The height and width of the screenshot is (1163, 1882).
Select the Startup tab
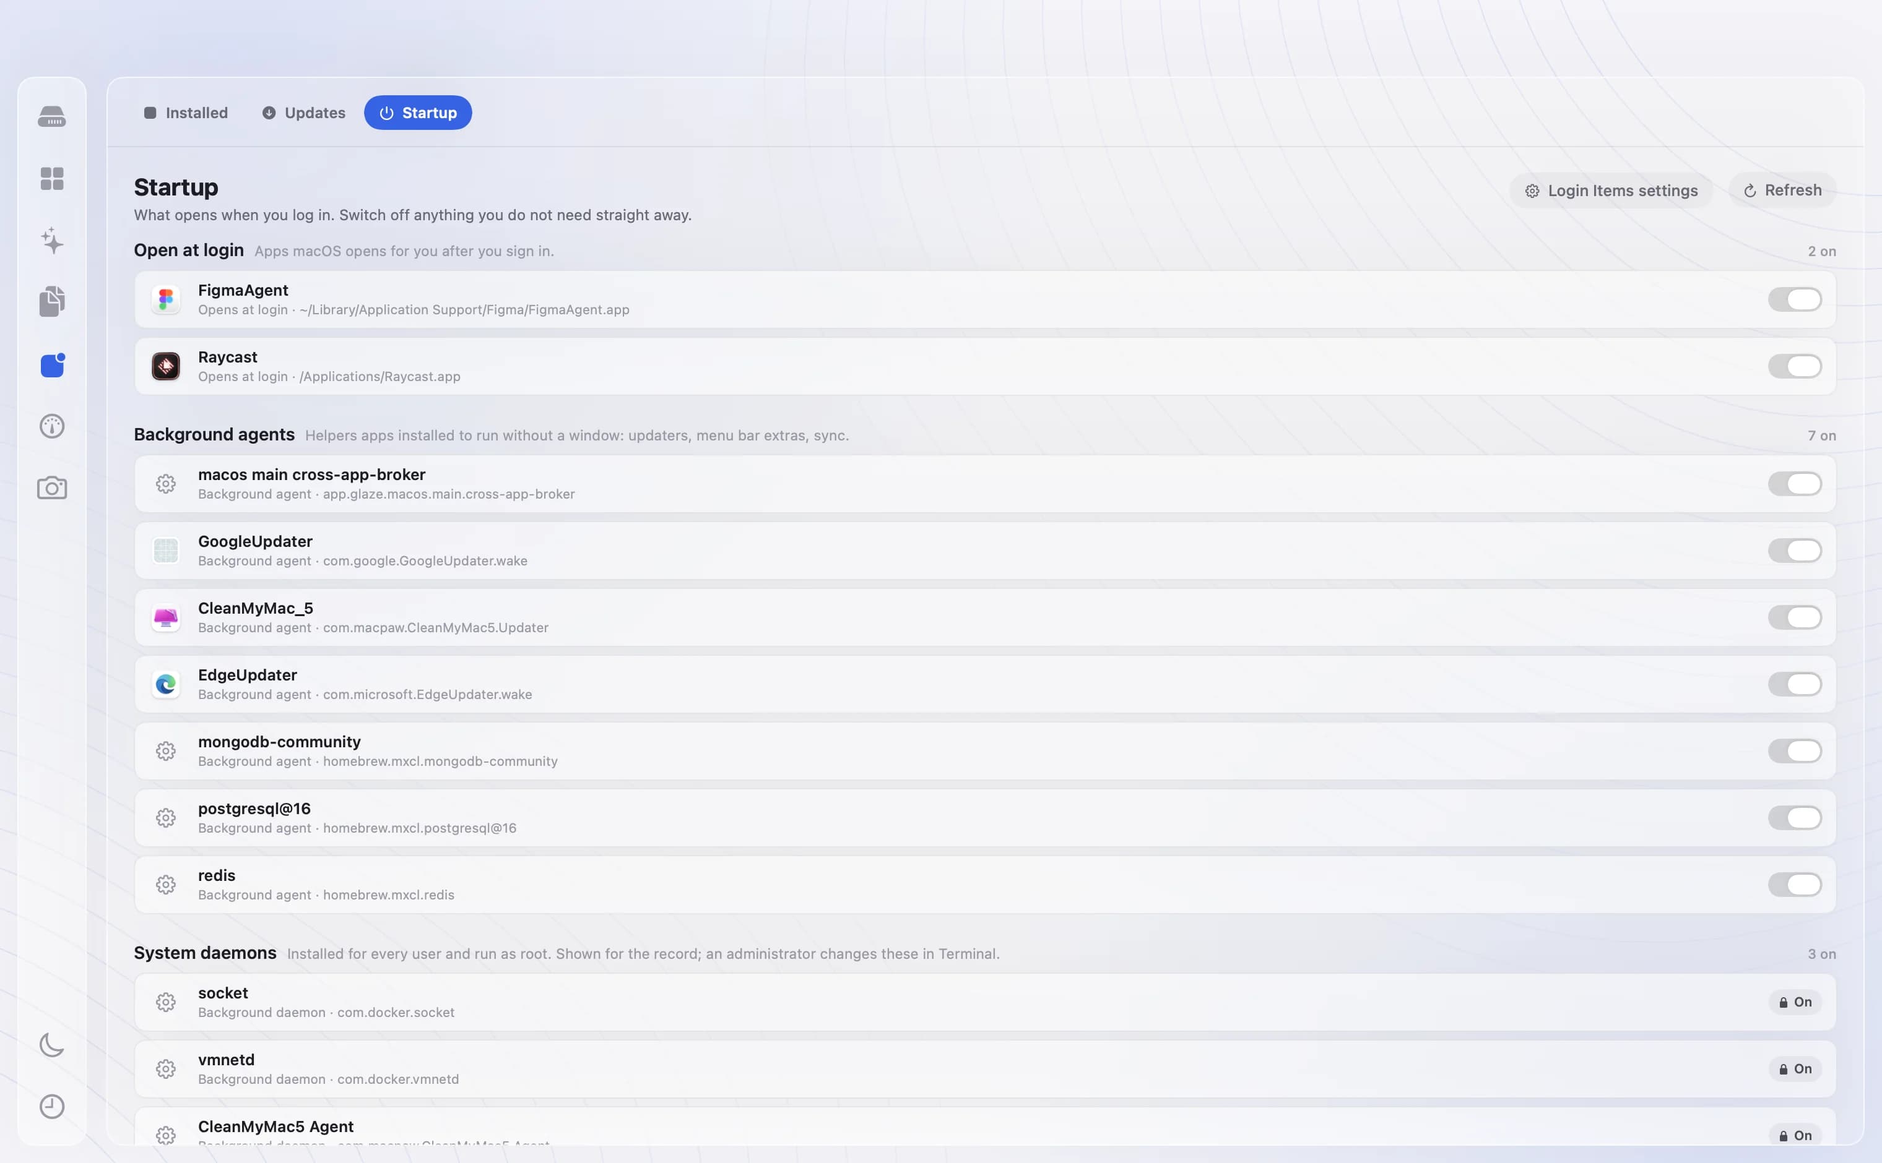pyautogui.click(x=418, y=113)
